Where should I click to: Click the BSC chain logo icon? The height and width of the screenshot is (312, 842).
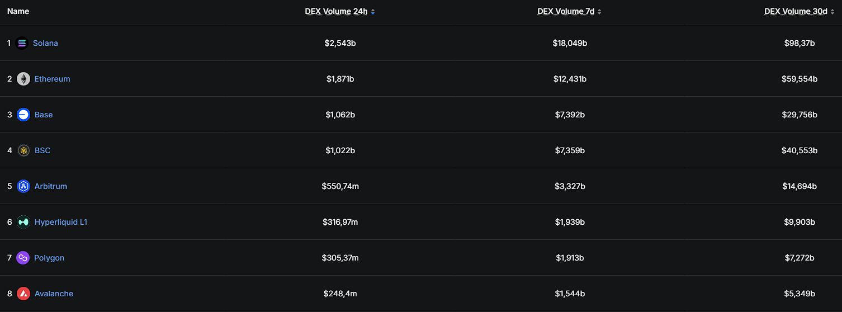click(23, 150)
